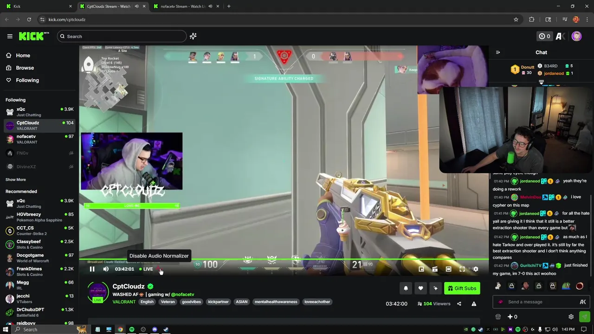Image resolution: width=594 pixels, height=334 pixels.
Task: Open Spotify from the taskbar
Action: [x=132, y=329]
